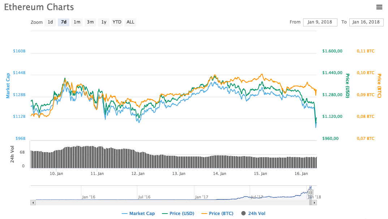Viewport: 388px width, 219px height.
Task: Click the Zoom label
Action: (36, 22)
